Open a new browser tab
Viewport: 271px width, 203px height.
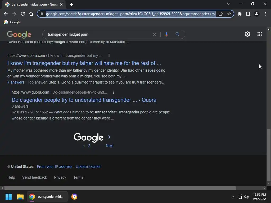tap(71, 4)
